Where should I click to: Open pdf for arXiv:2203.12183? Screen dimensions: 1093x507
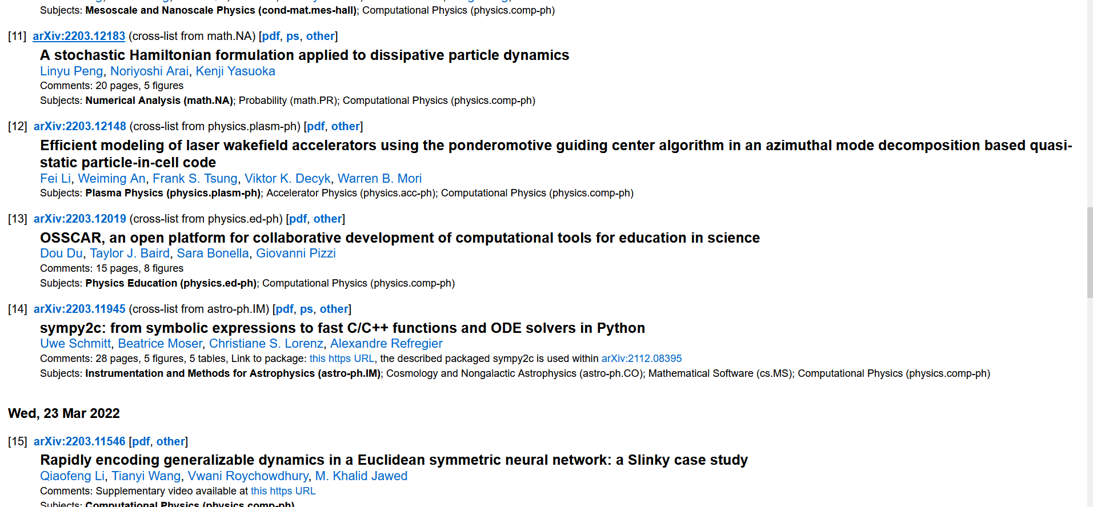[x=271, y=36]
